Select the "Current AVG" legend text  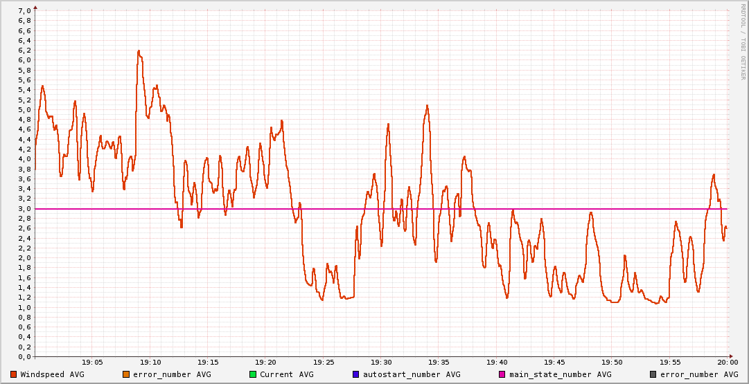click(286, 374)
